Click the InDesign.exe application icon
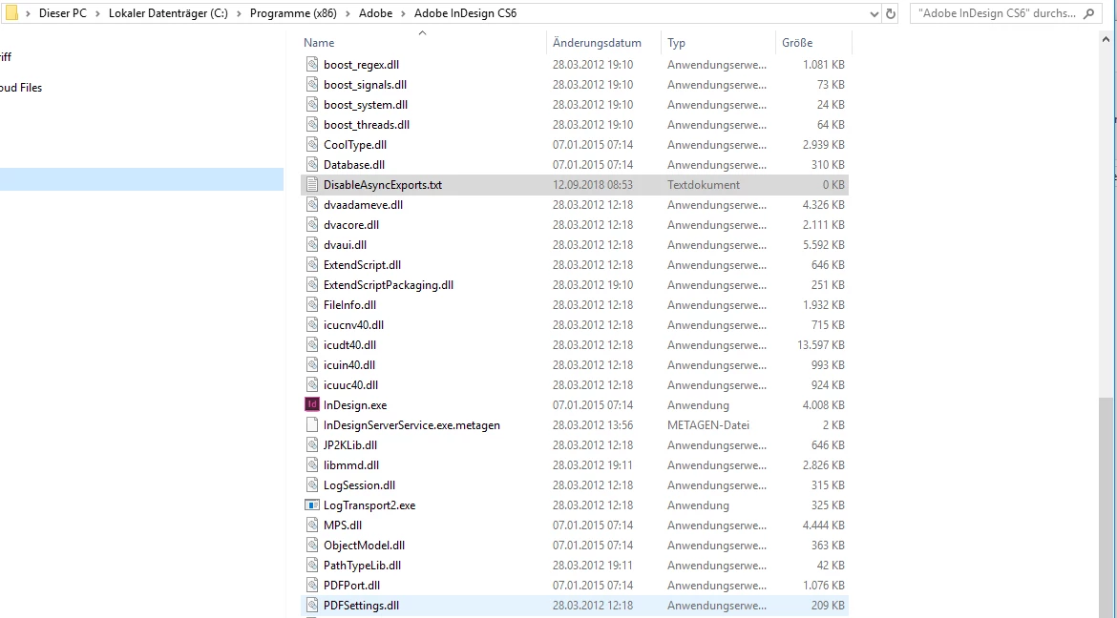This screenshot has width=1117, height=618. click(x=312, y=404)
